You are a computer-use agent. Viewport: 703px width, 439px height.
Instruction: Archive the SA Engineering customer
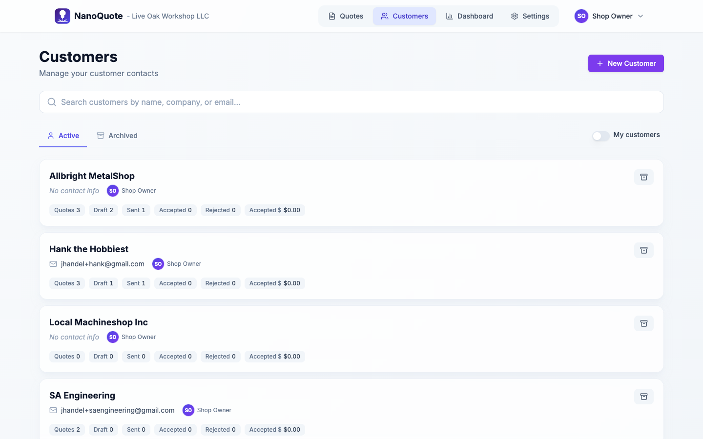point(644,396)
